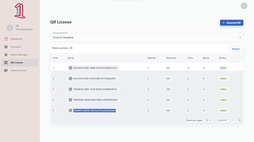This screenshot has height=142, width=254.
Task: Click the J avatar beside licensemanager
Action: [x=10, y=28]
